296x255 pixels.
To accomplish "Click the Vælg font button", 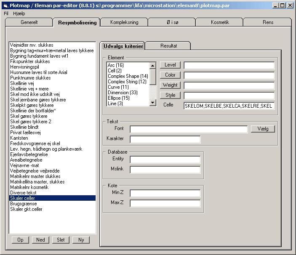I will (263, 129).
